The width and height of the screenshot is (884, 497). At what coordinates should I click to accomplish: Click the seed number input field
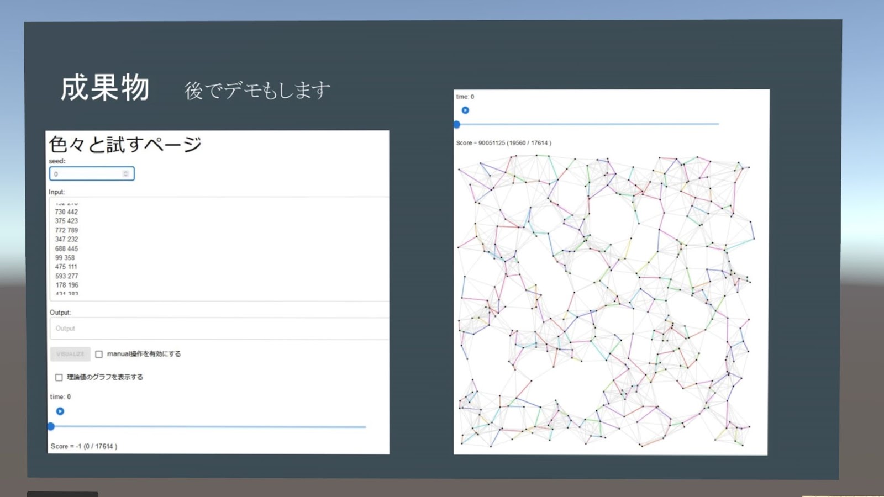point(92,174)
